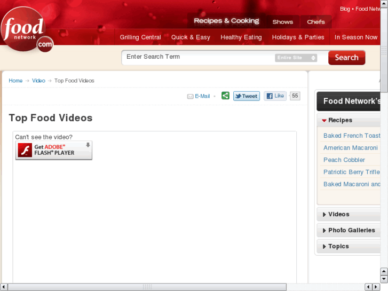This screenshot has width=388, height=291.
Task: Open the Chefs tab
Action: 316,22
